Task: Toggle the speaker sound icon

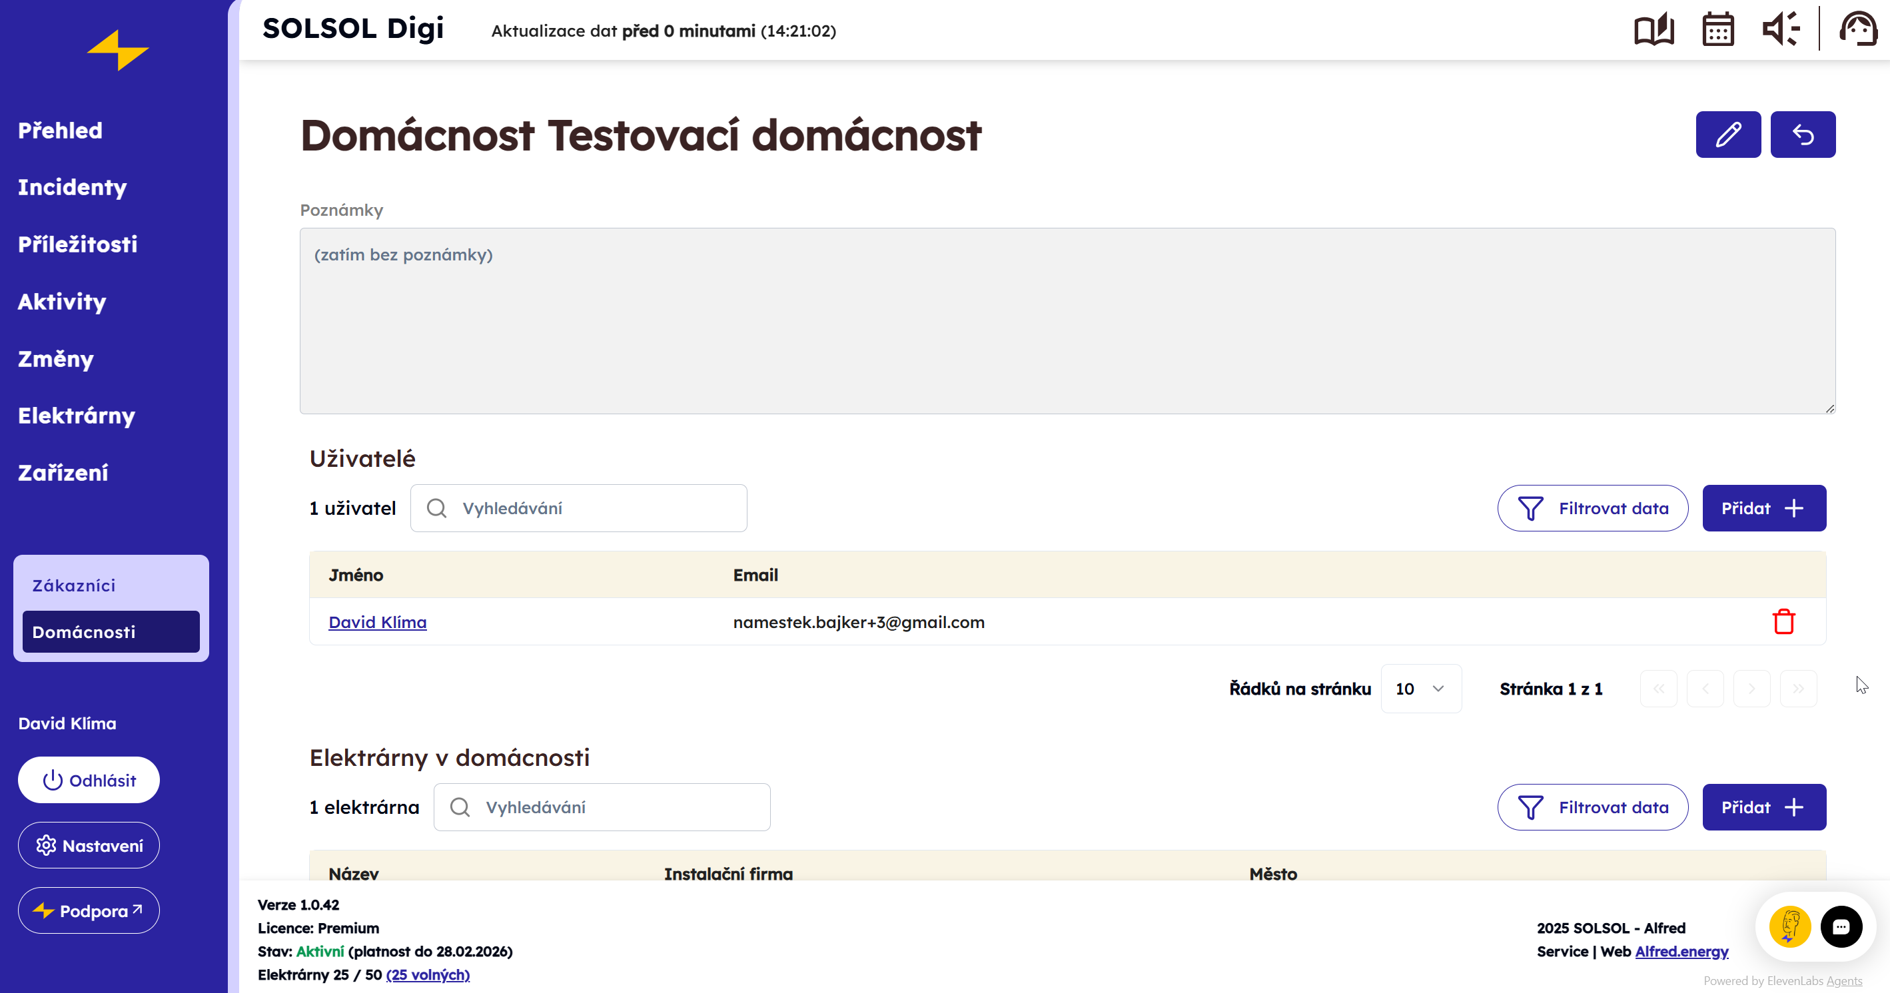Action: 1780,30
